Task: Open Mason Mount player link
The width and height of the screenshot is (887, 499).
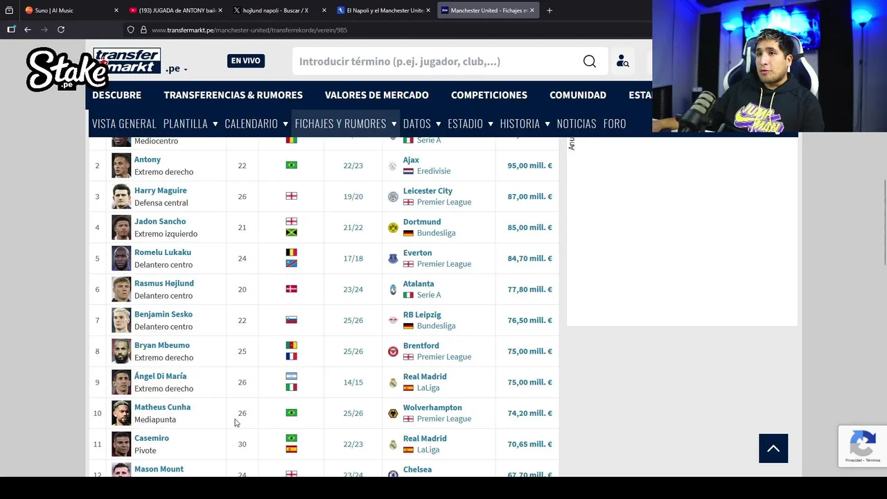Action: pyautogui.click(x=159, y=469)
